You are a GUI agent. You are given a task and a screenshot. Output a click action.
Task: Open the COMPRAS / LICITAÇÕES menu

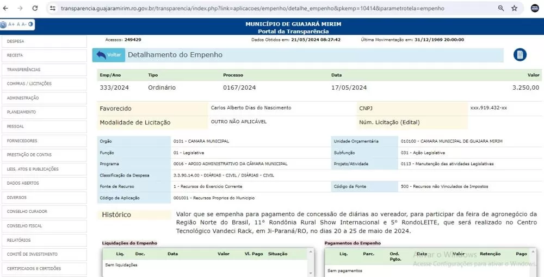[x=44, y=84]
